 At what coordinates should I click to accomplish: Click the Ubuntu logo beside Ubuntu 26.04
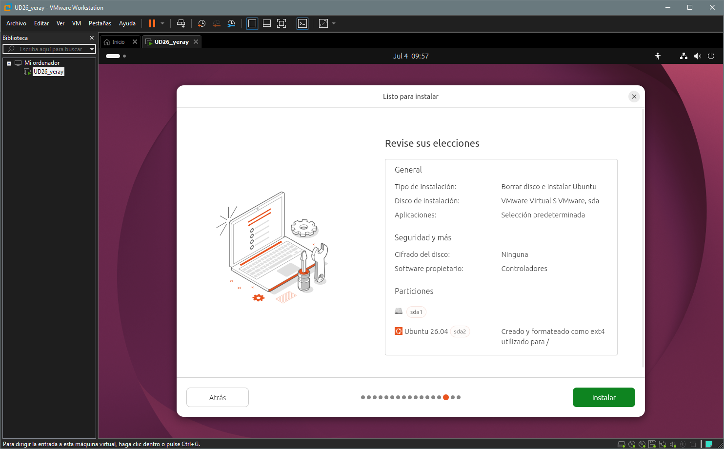click(399, 332)
